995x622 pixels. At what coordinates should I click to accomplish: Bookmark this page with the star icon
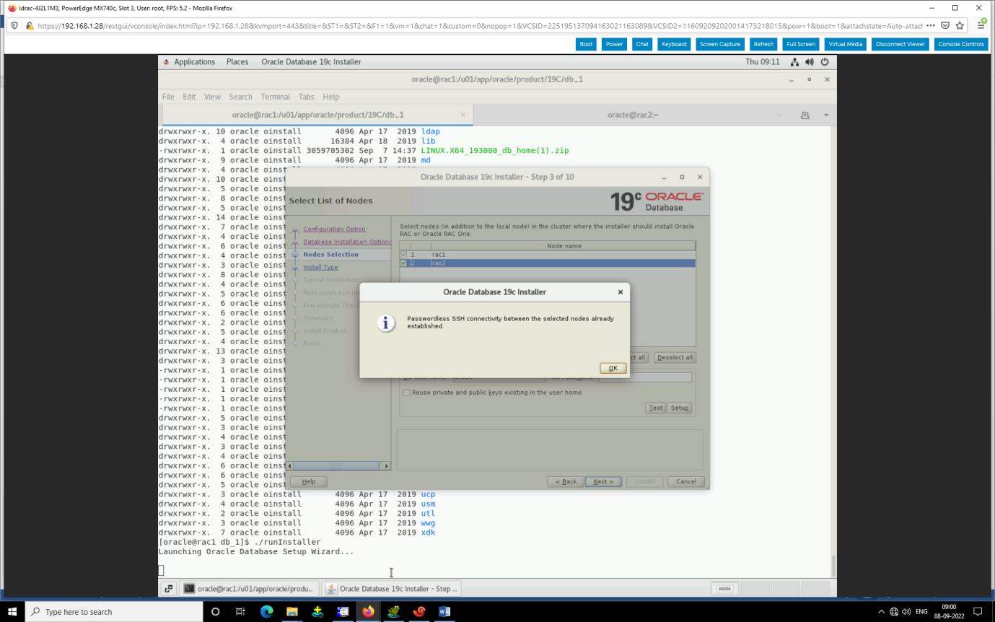point(960,25)
